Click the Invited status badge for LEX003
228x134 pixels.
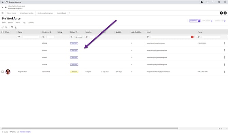pyautogui.click(x=74, y=57)
